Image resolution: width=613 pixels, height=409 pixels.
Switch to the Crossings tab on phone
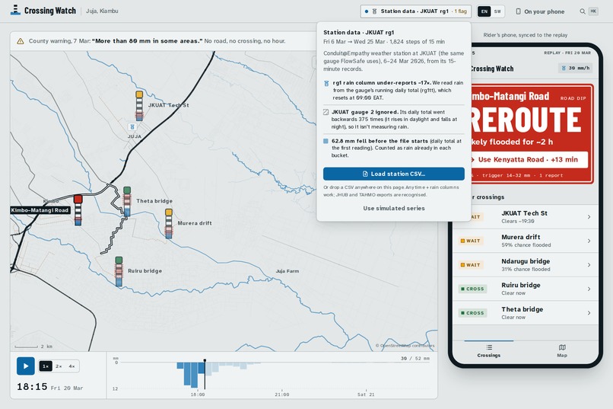coord(489,351)
